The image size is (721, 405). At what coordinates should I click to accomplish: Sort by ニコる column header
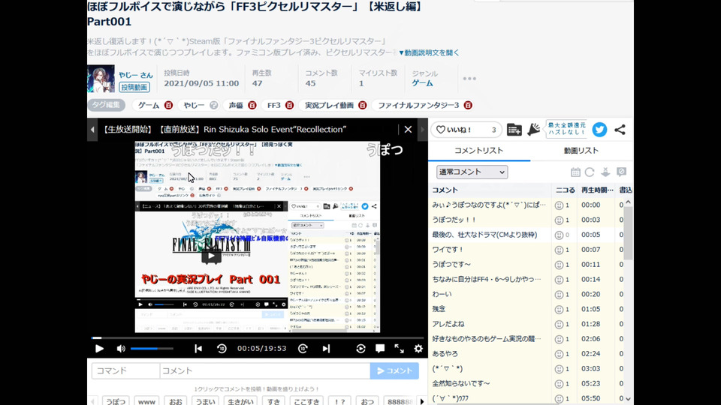(x=564, y=190)
